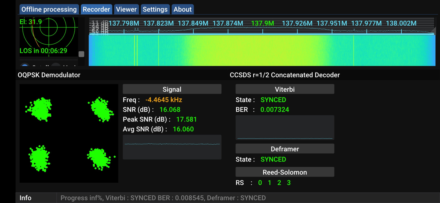
Task: Click the CCSDS r=1/2 Concatenated Decoder title
Action: pos(285,75)
